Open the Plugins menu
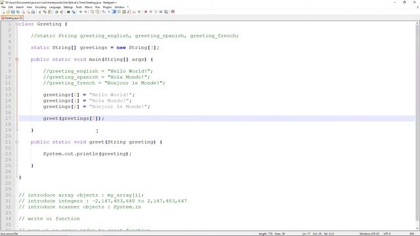This screenshot has width=420, height=236. coord(108,7)
